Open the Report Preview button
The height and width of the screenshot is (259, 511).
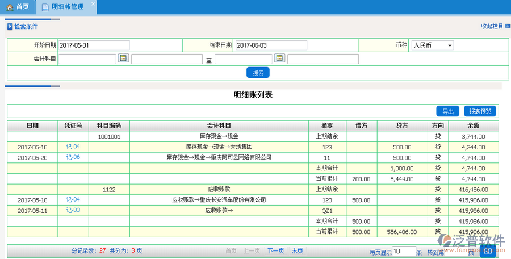[480, 111]
